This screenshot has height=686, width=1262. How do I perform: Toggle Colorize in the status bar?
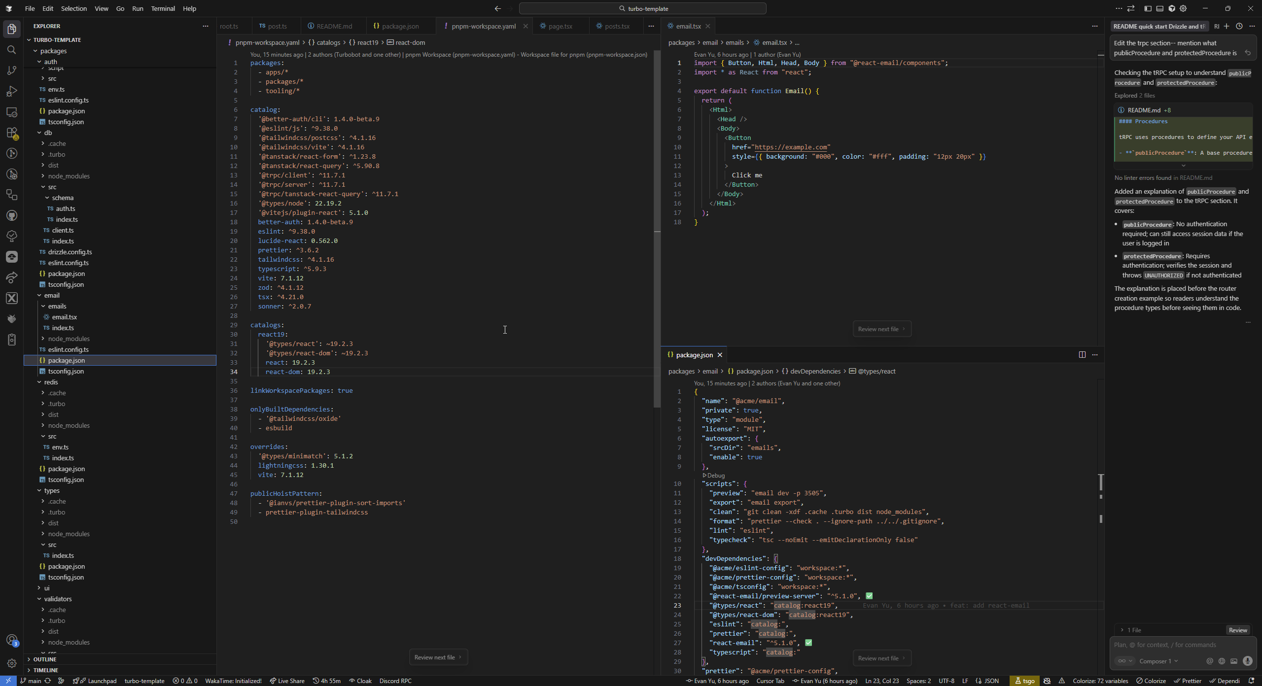tap(1151, 681)
